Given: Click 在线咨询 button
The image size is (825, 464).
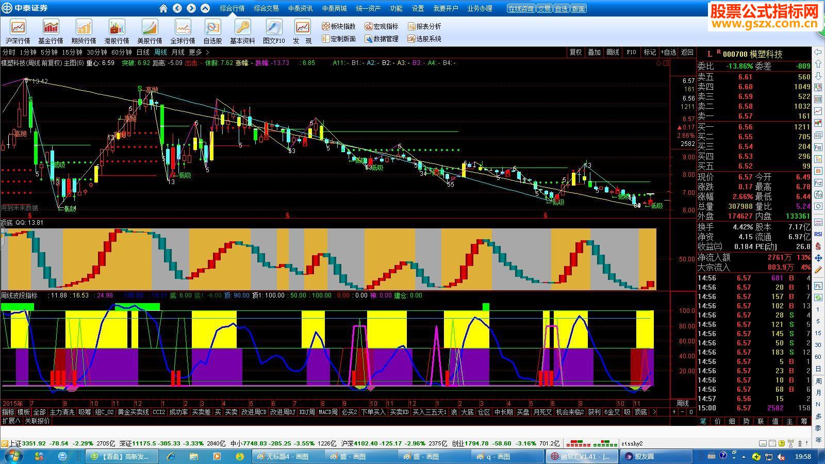Looking at the screenshot, I should 521,9.
